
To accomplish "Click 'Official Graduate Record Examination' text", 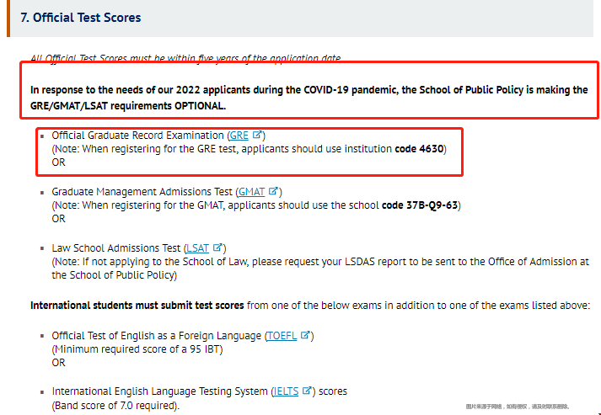I will 137,136.
